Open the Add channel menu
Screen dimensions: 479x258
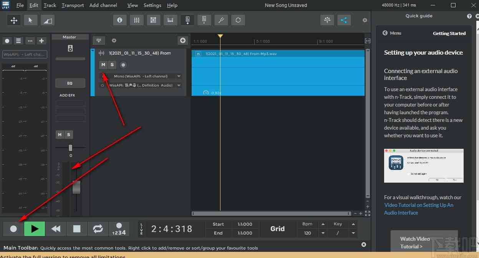[x=103, y=5]
